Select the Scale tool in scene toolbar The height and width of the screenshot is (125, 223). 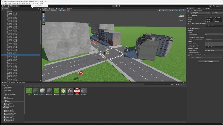44,20
